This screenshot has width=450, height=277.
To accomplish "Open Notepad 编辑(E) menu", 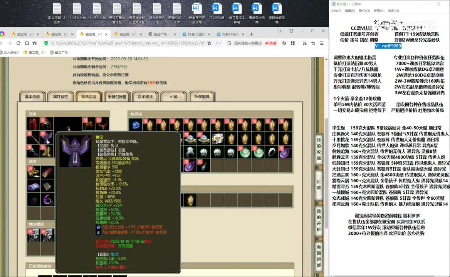I will coord(349,11).
